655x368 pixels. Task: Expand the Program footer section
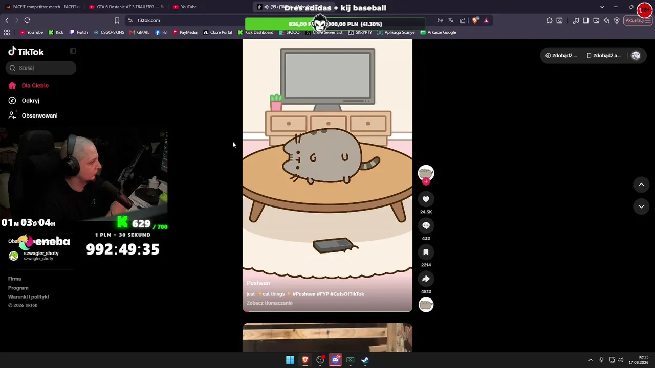coord(18,288)
